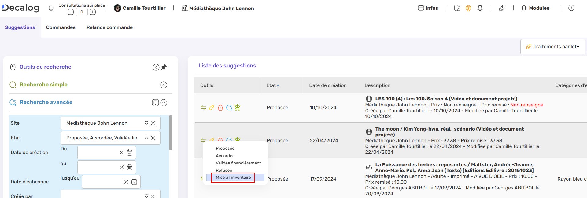Screen dimensions: 587x198
Task: Click the overlapping windows icon in header
Action: tap(502, 8)
